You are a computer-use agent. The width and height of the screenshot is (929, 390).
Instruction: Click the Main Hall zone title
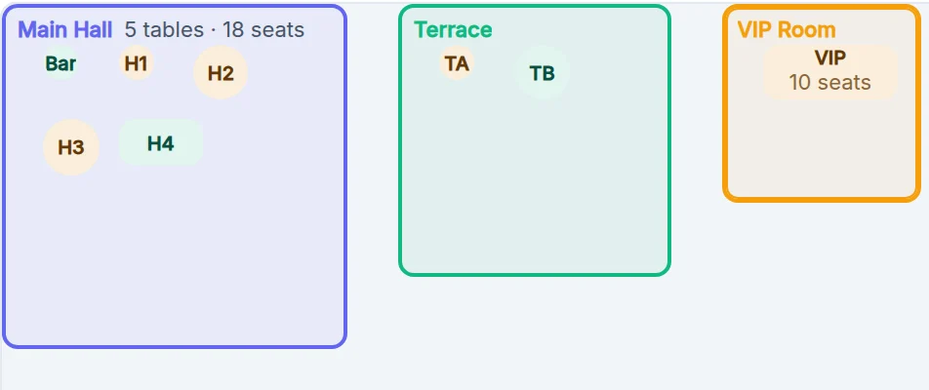pos(65,29)
